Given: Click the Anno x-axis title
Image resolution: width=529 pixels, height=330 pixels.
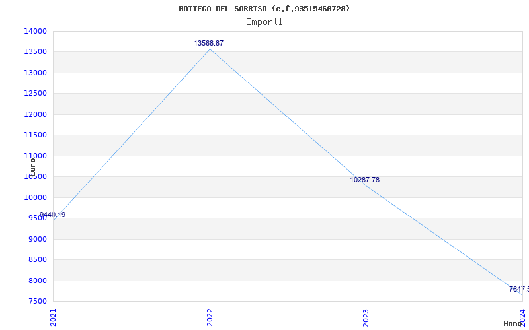Looking at the screenshot, I should [513, 323].
